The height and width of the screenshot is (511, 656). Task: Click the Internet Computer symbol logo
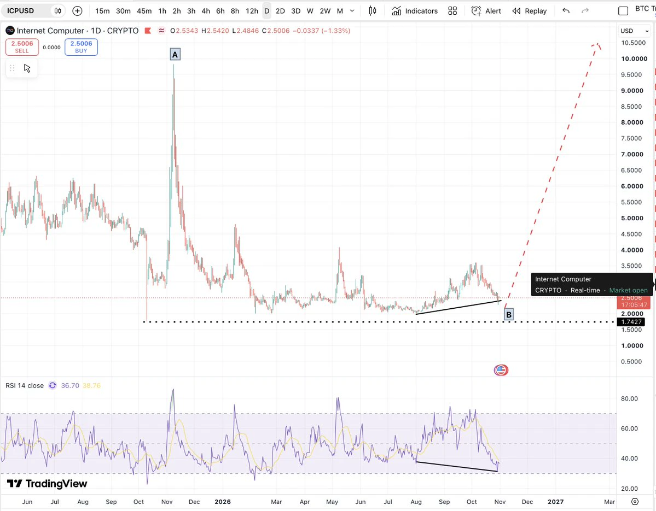tap(10, 31)
